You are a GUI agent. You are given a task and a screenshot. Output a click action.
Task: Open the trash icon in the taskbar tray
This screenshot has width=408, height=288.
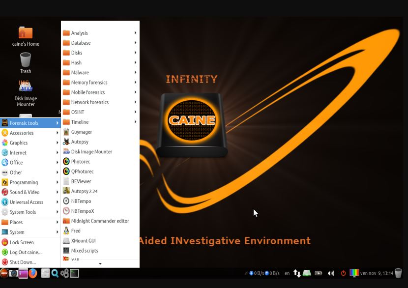pos(398,273)
